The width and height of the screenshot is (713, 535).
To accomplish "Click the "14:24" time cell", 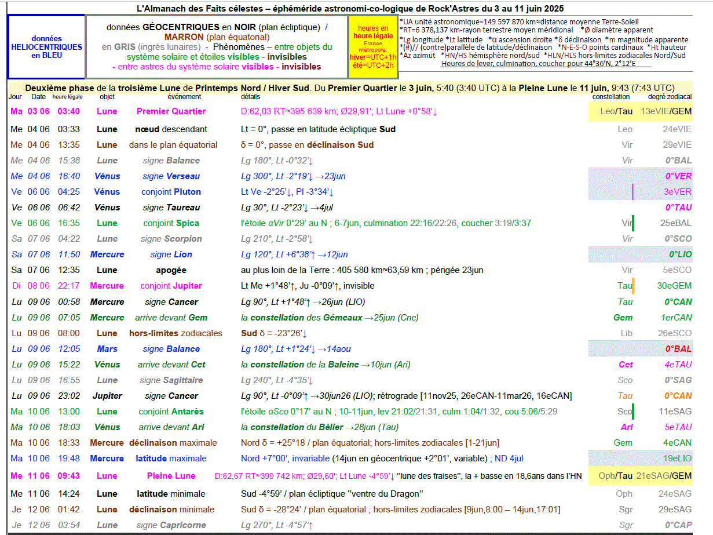I will tap(69, 494).
